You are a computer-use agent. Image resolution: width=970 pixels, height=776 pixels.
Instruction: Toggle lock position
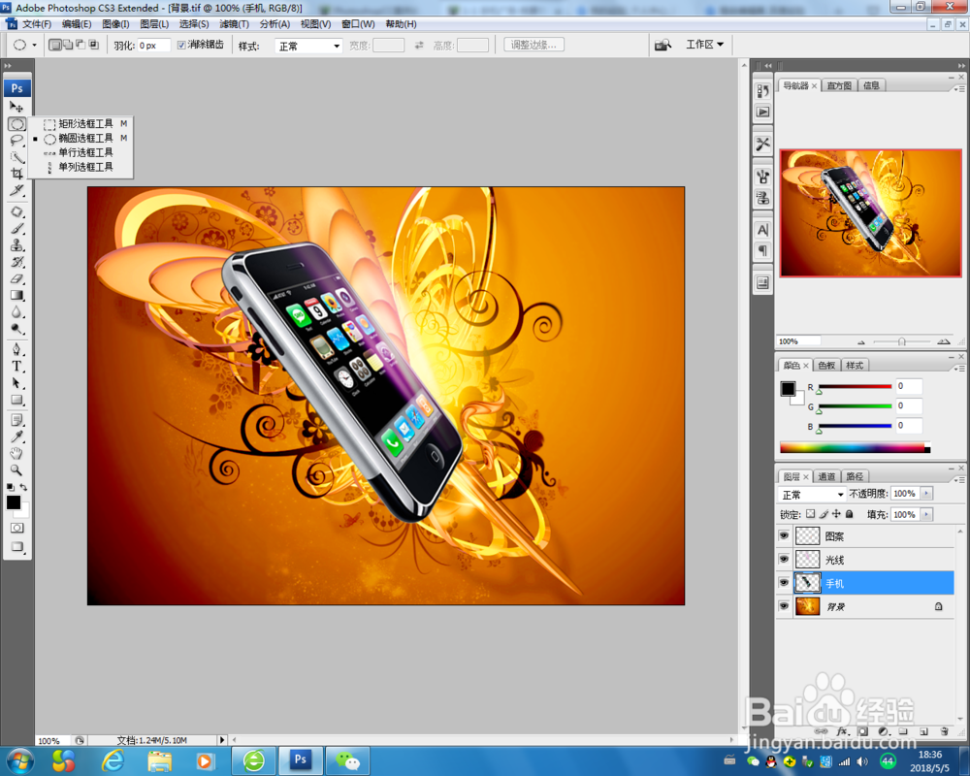pos(836,514)
